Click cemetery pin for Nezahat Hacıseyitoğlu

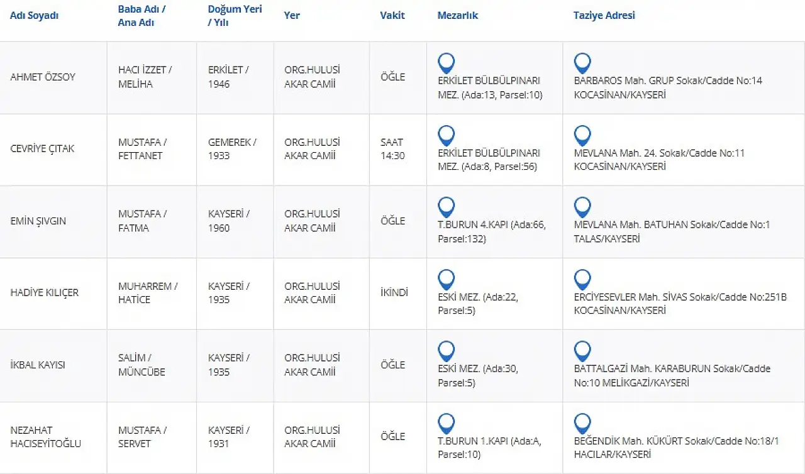(x=446, y=423)
